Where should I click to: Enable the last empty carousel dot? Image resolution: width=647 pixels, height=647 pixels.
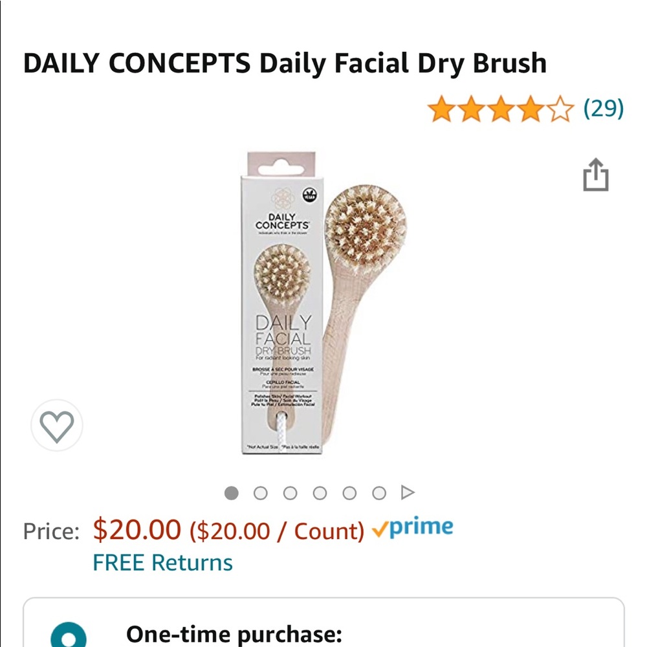coord(379,492)
